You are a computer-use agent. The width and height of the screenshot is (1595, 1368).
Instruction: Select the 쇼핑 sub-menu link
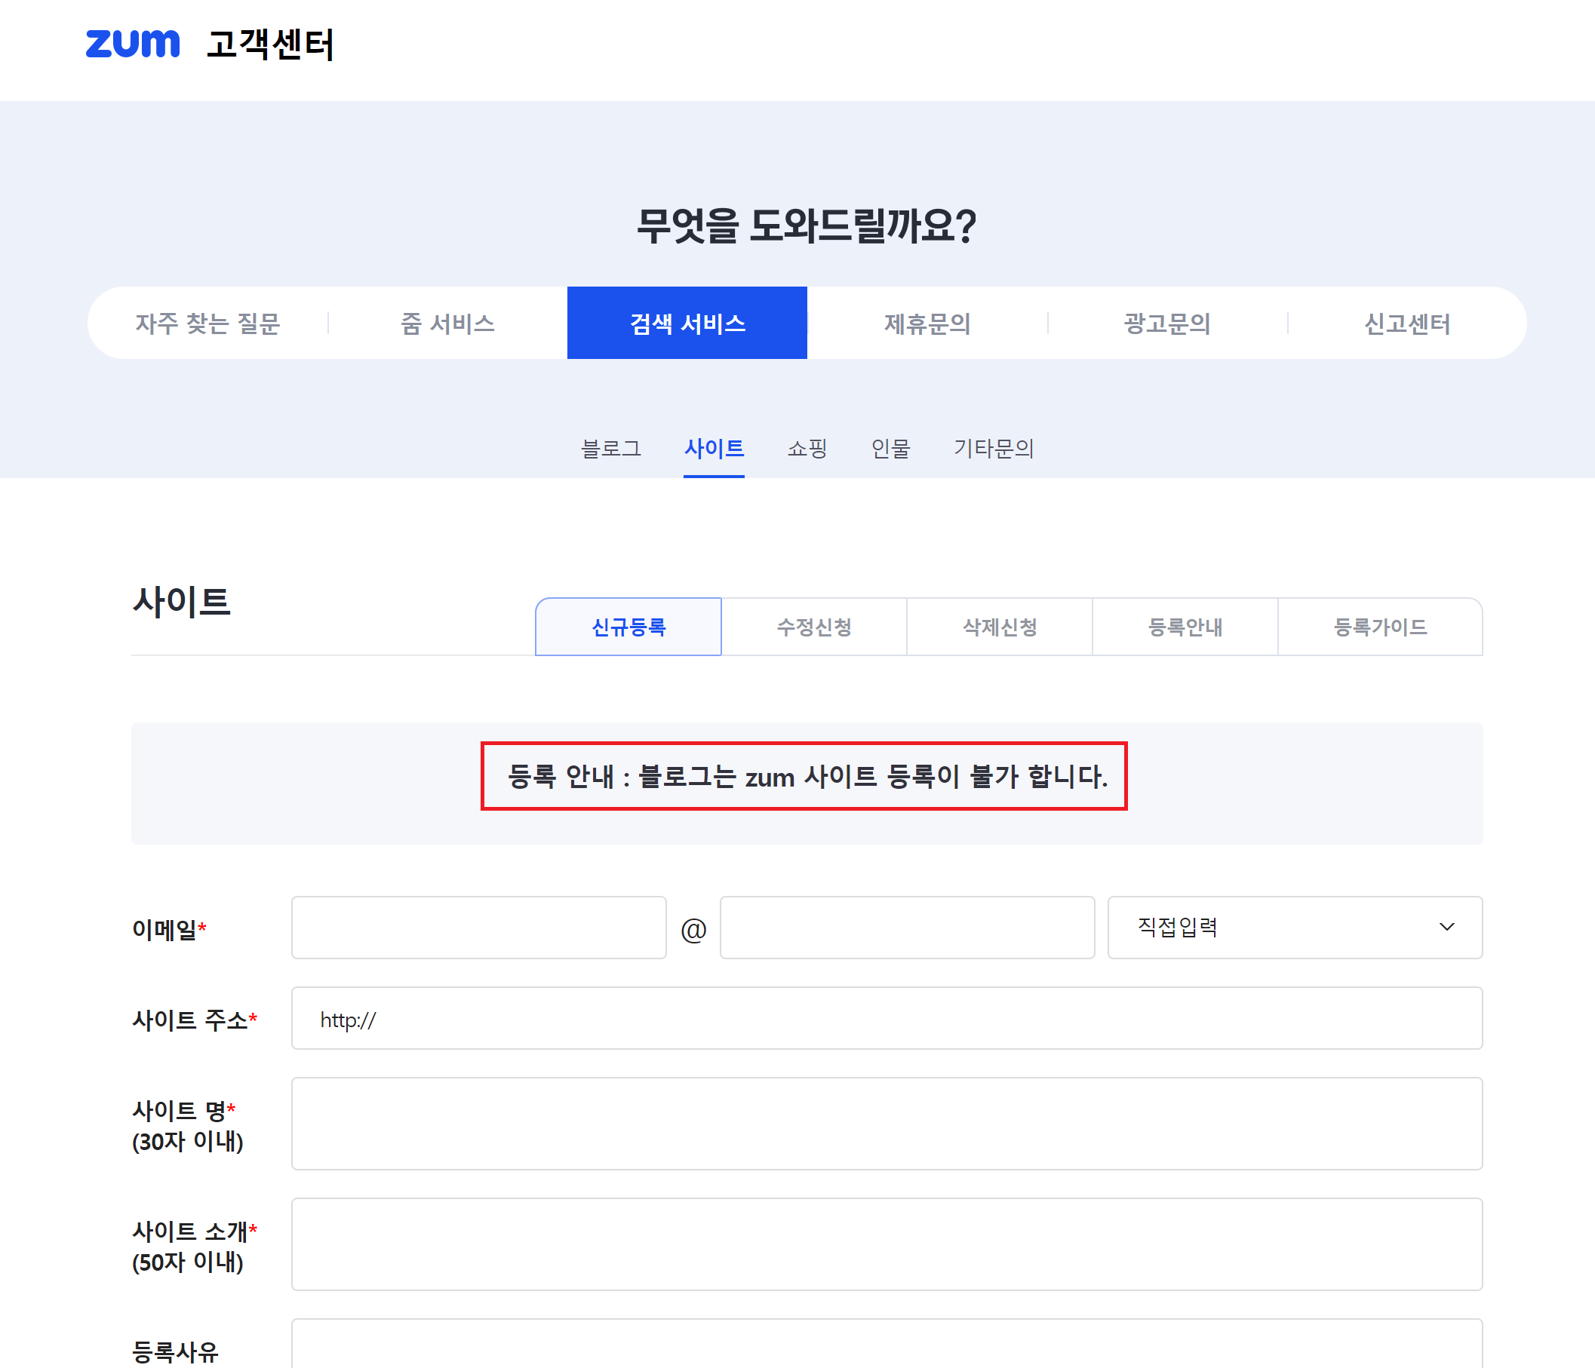807,448
